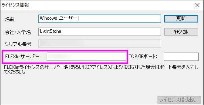The width and height of the screenshot is (204, 105).
Task: Click the grayed-out シリアル番号 field
Action: (x=99, y=43)
